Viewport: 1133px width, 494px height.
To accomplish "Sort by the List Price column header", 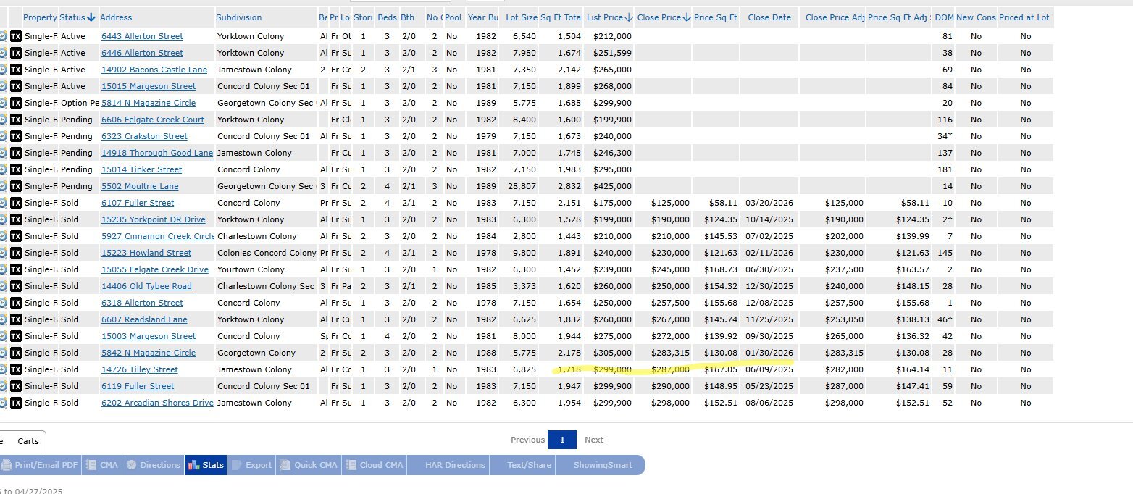I will (x=609, y=17).
